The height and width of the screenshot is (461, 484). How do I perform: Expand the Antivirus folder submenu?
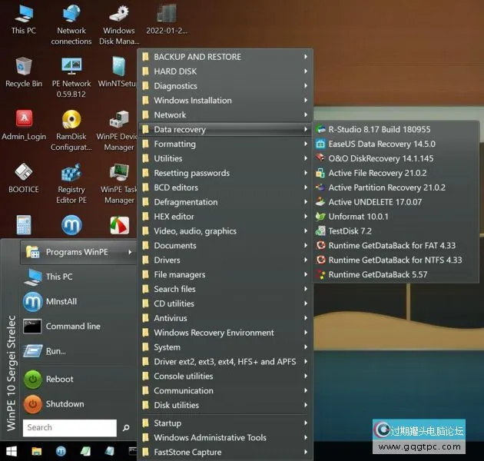[x=170, y=318]
